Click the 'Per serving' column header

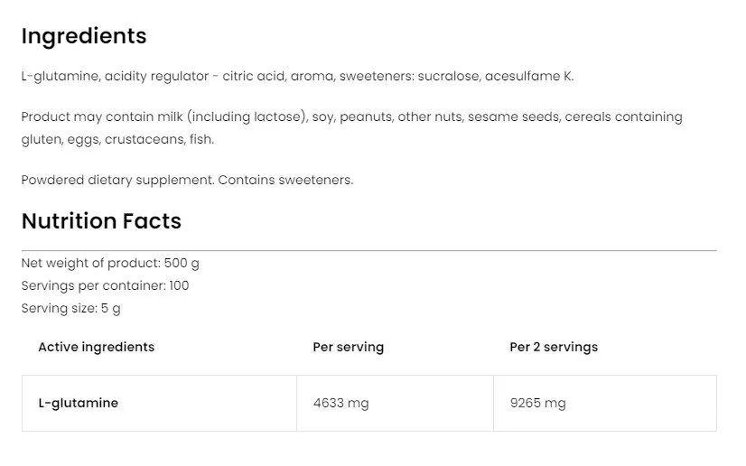pos(348,347)
